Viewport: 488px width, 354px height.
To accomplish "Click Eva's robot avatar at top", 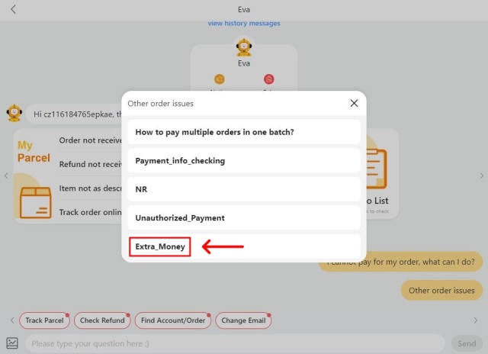I will point(244,48).
